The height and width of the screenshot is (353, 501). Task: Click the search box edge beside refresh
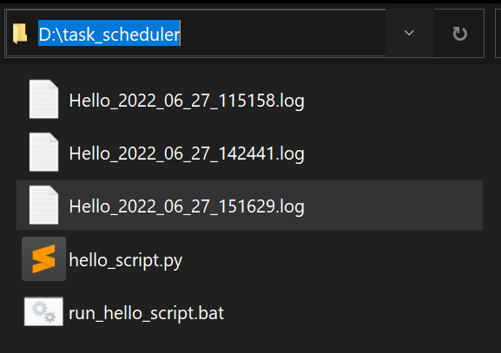pyautogui.click(x=498, y=34)
